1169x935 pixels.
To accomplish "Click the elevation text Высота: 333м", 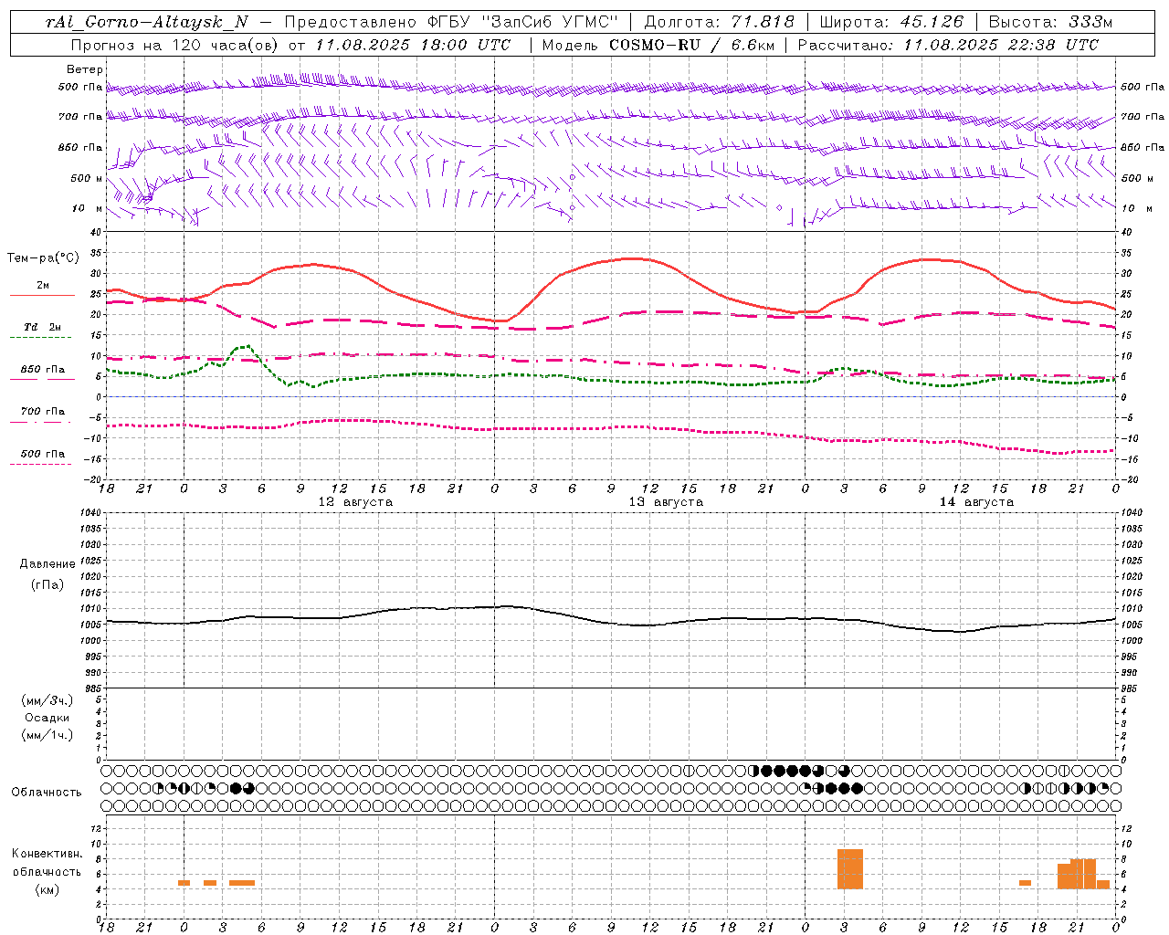I will pos(1050,22).
